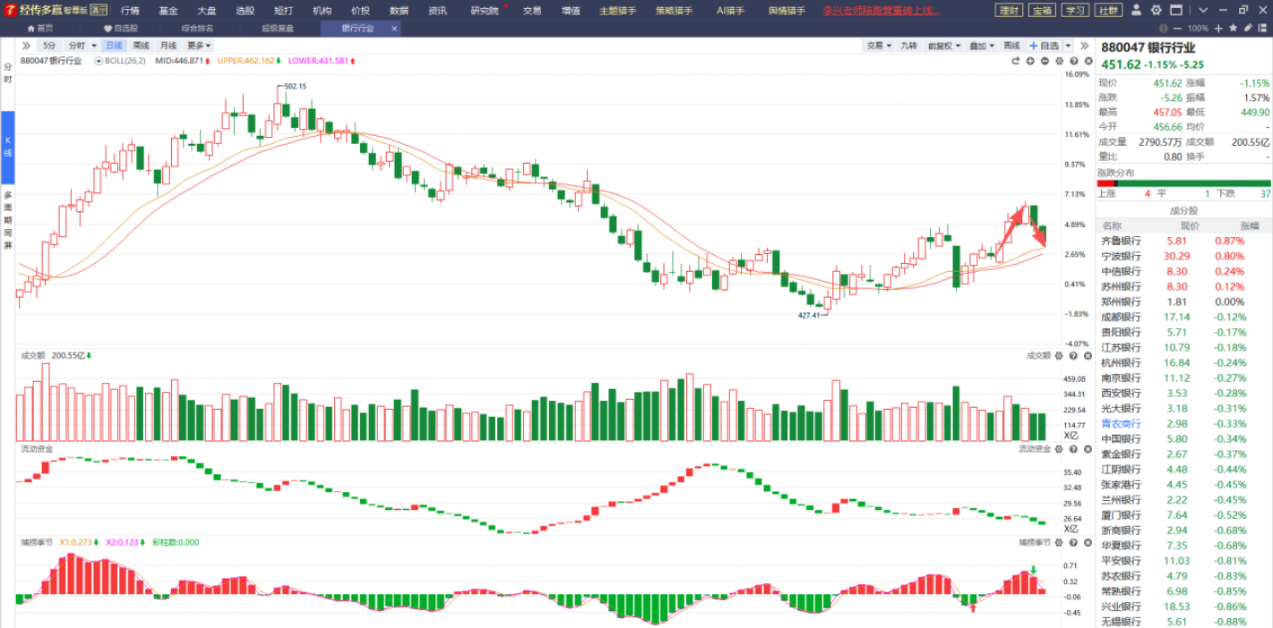Click the main chart zoom-in plus icon
The height and width of the screenshot is (628, 1273).
(x=1030, y=61)
